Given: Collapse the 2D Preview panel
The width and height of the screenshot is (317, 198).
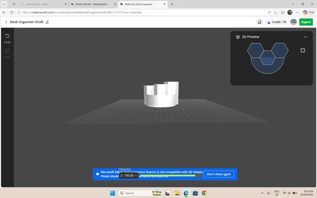Looking at the screenshot, I should tap(306, 37).
